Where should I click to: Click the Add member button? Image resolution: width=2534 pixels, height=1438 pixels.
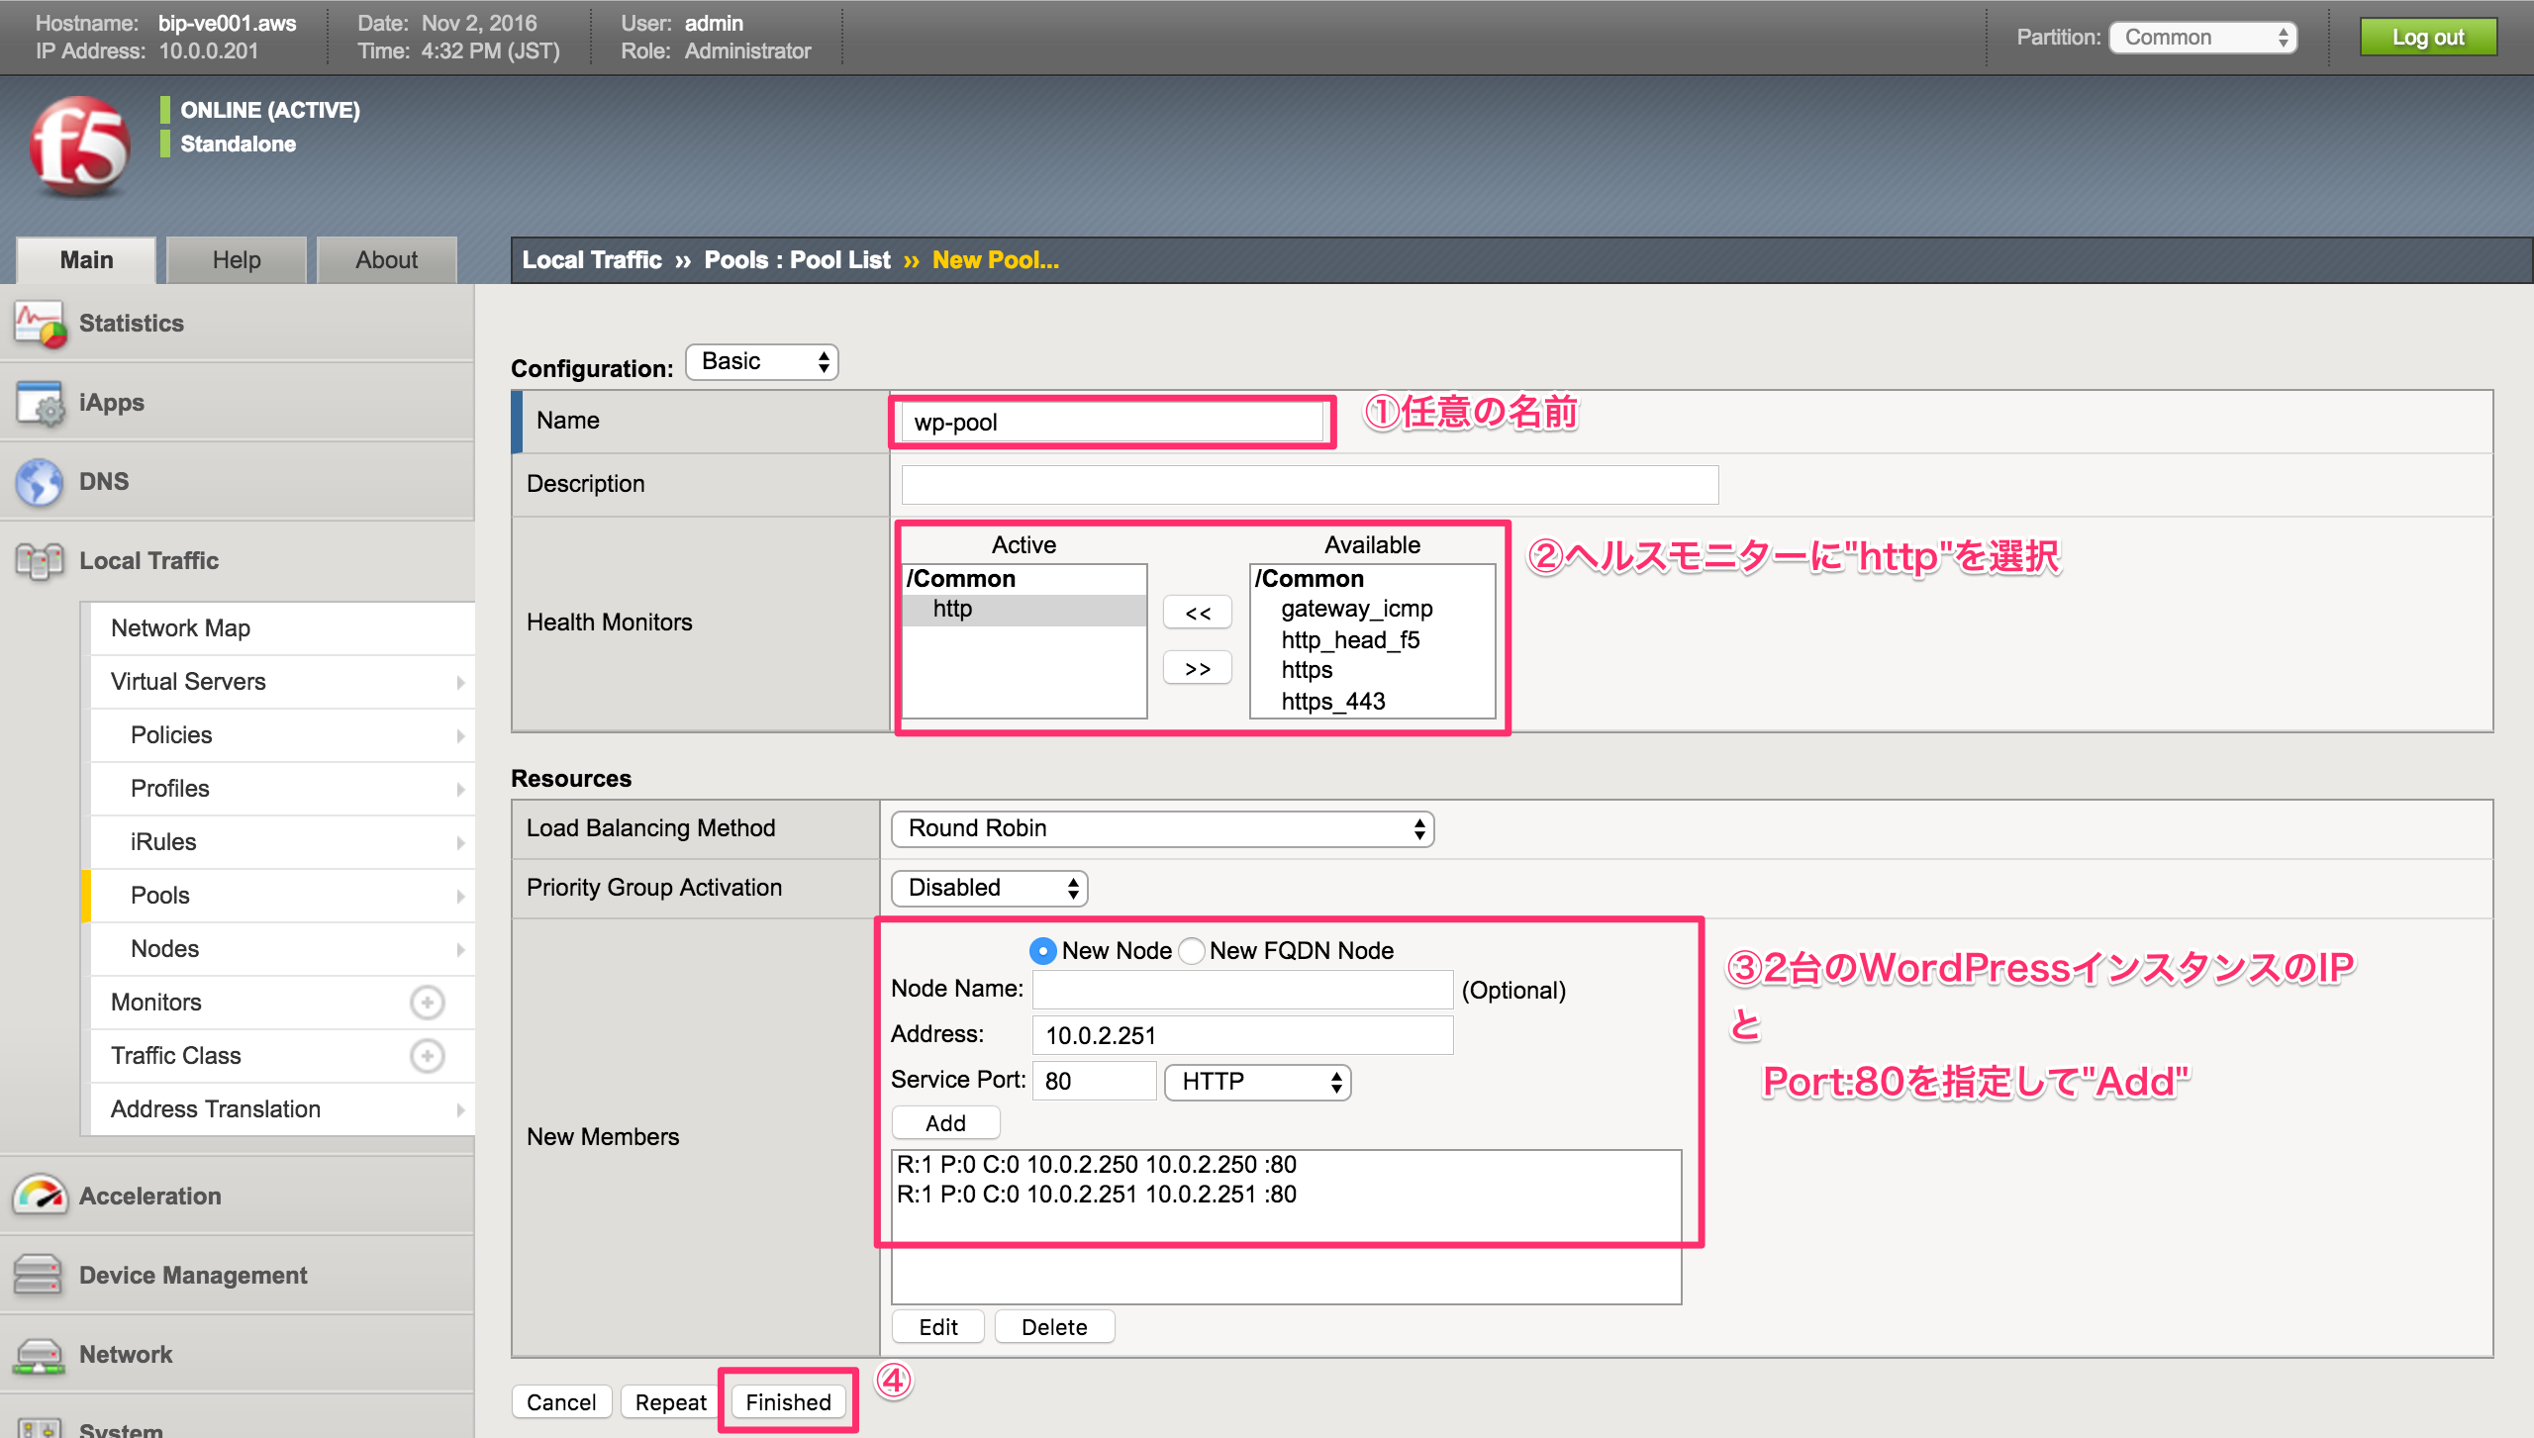(x=945, y=1123)
